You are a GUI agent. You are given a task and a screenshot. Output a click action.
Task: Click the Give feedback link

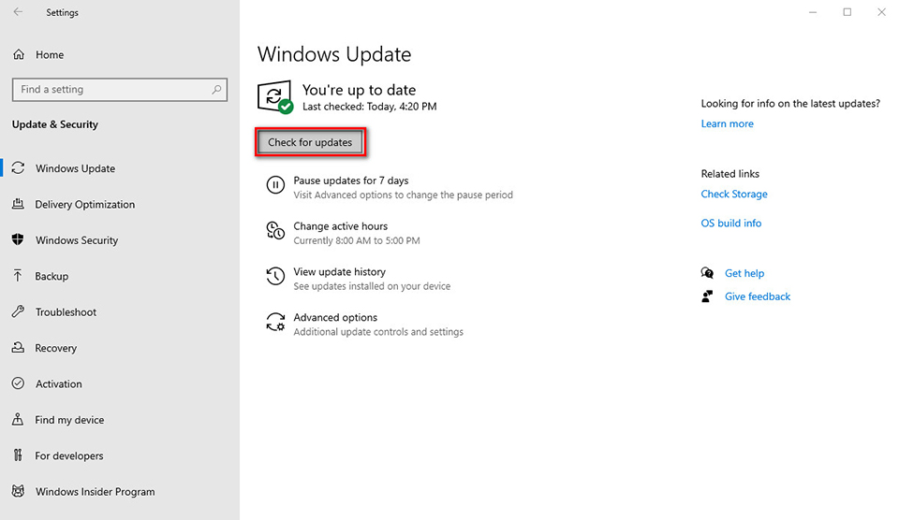758,296
